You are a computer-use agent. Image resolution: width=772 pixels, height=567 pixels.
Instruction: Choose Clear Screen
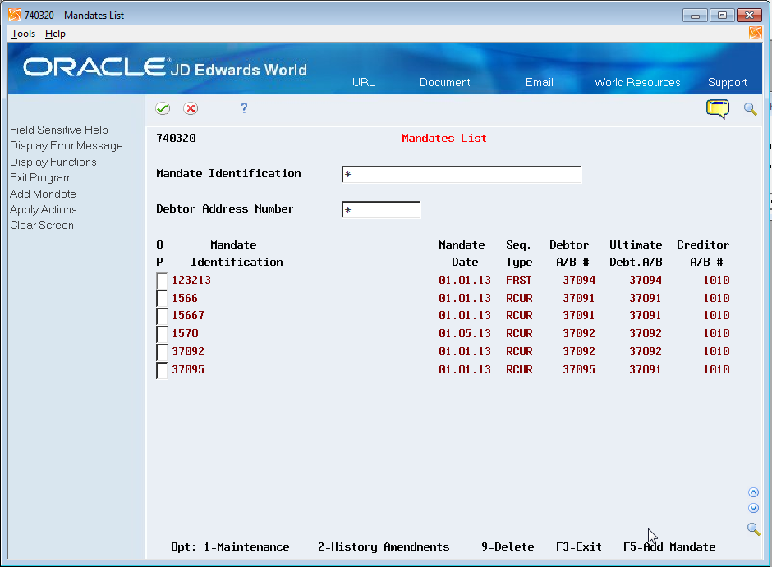pyautogui.click(x=42, y=225)
